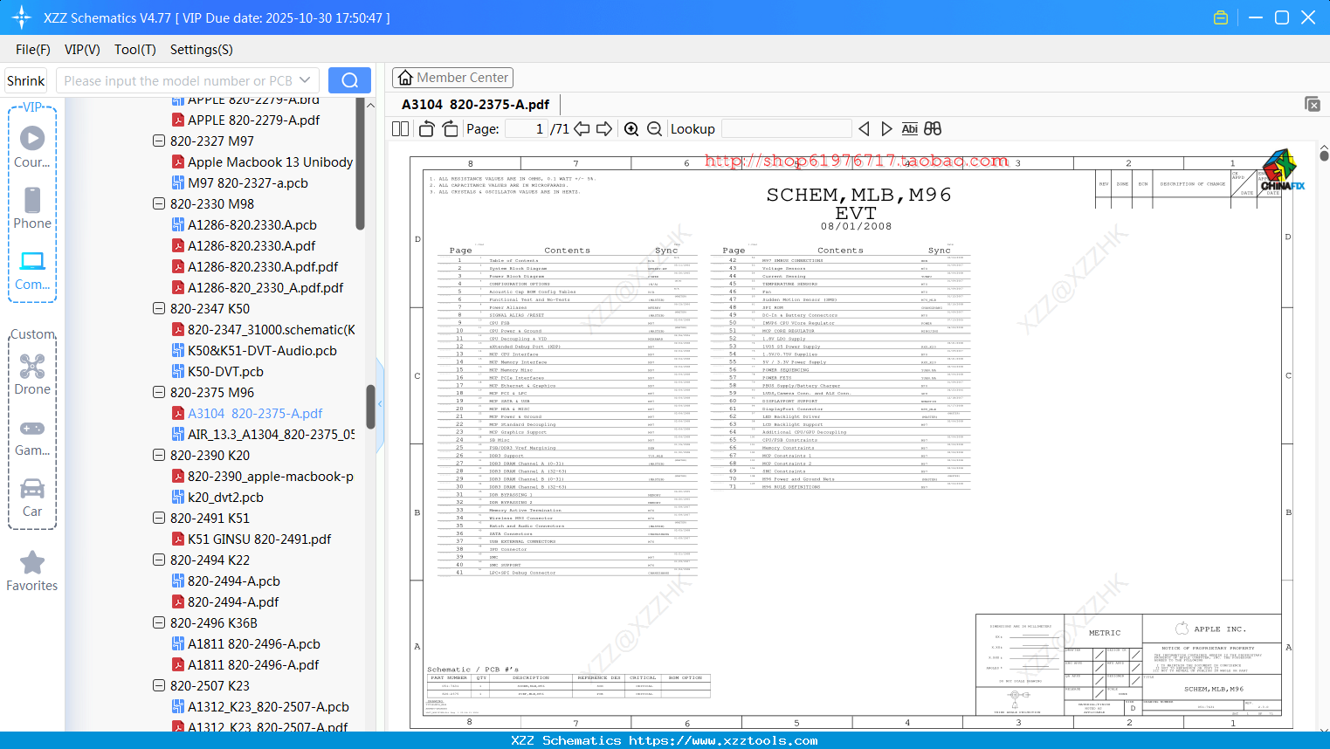Focus the model number search field
The width and height of the screenshot is (1330, 749).
178,80
